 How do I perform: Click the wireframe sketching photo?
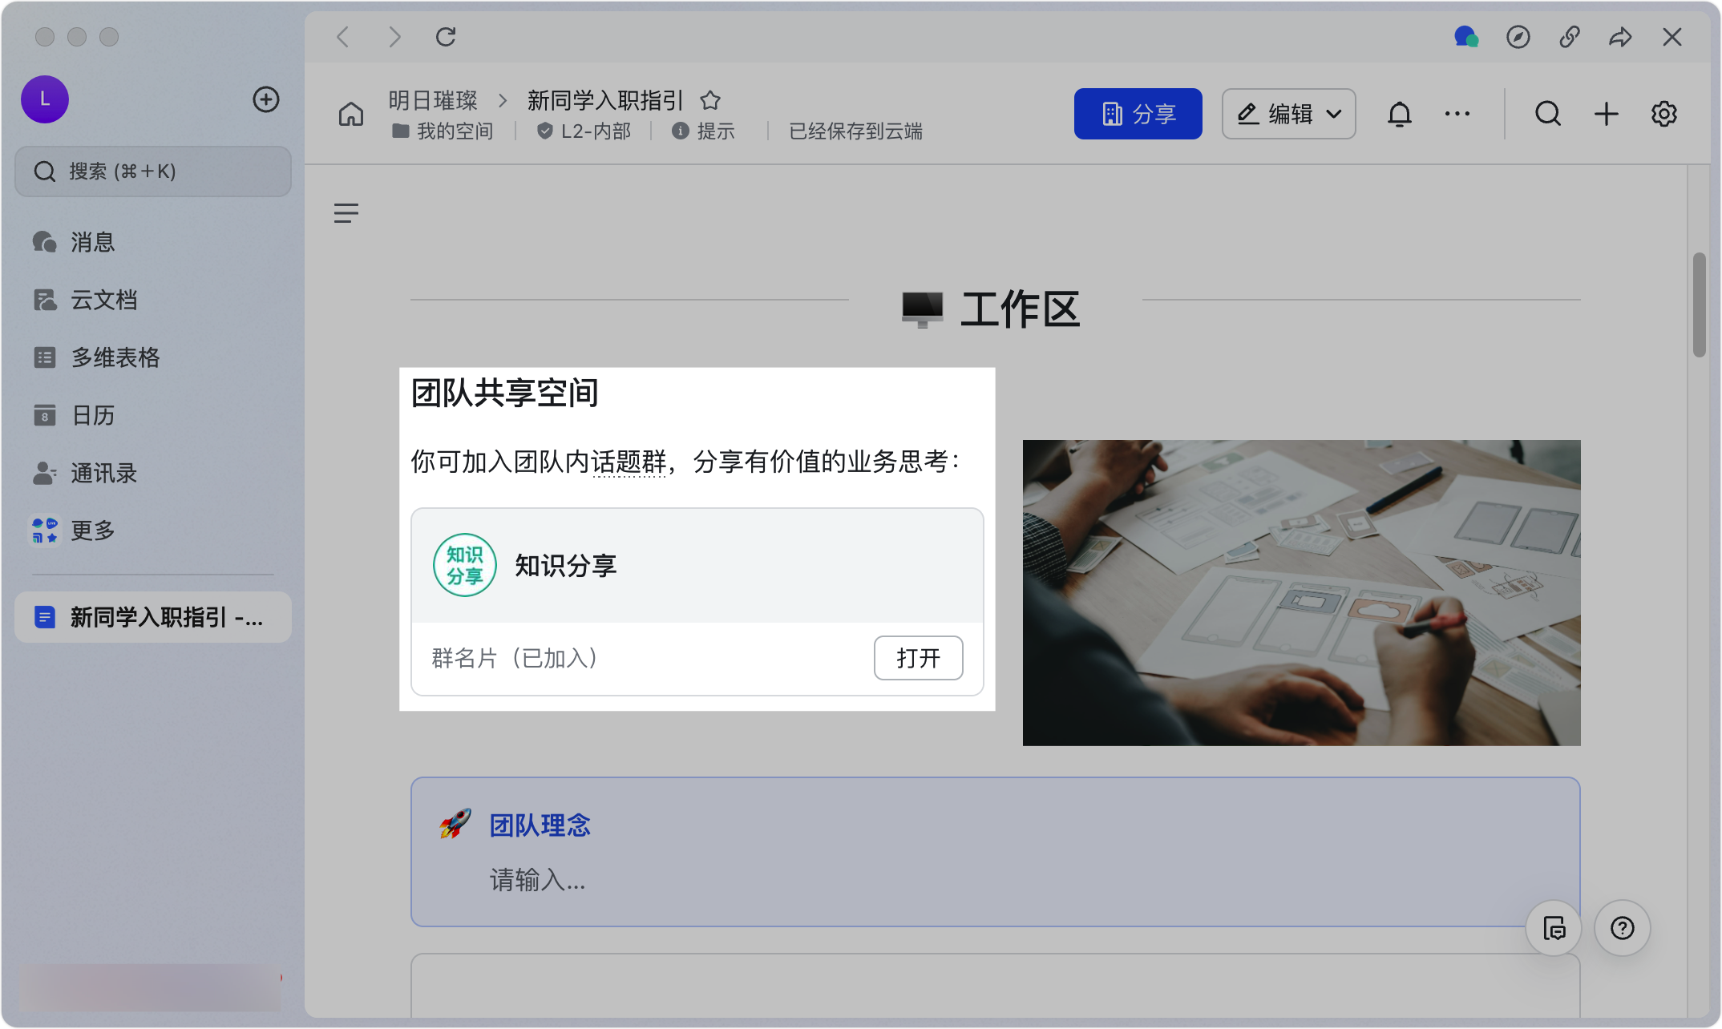pyautogui.click(x=1301, y=593)
